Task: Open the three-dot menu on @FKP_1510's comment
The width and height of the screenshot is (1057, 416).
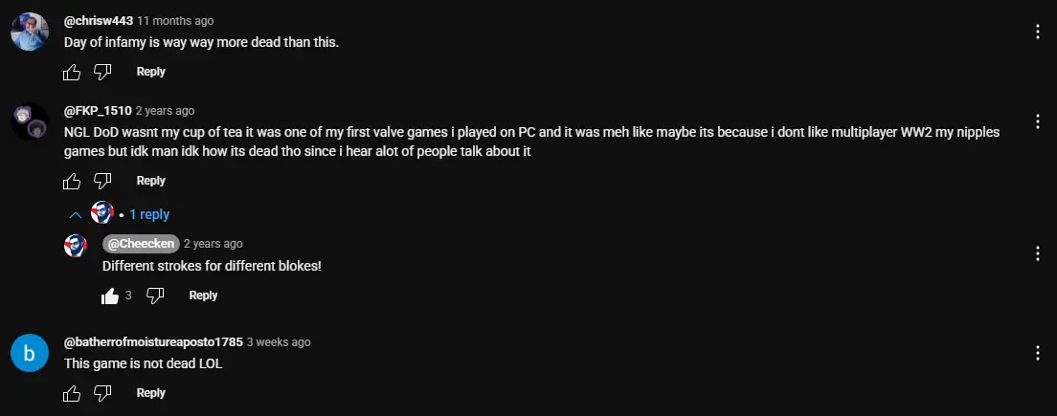Action: (x=1038, y=121)
